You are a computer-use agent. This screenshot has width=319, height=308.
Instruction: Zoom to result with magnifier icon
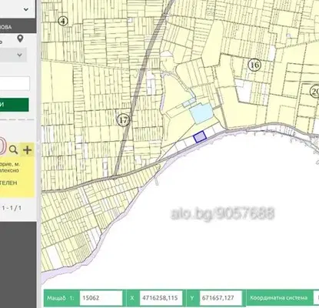(13, 149)
